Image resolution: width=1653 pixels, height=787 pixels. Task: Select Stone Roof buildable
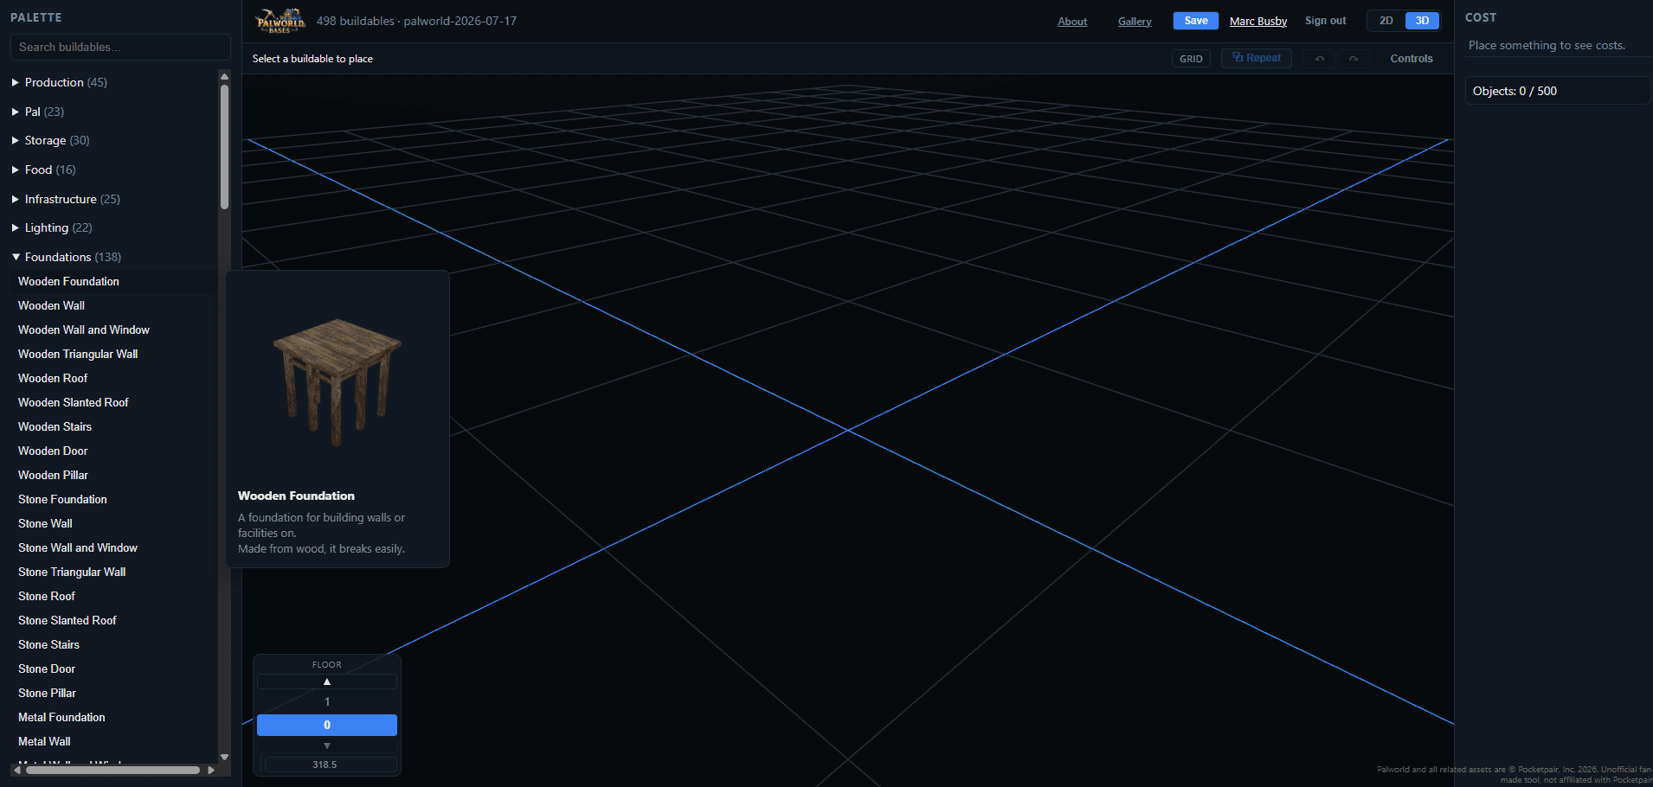[x=47, y=596]
